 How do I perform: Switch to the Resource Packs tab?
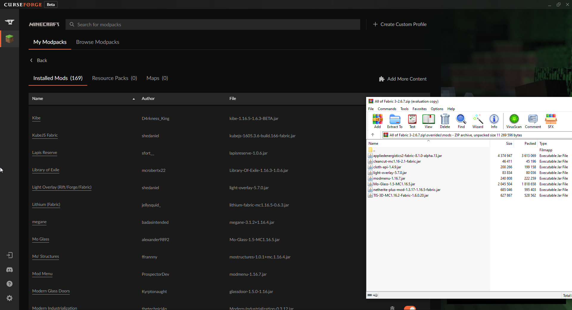coord(114,78)
